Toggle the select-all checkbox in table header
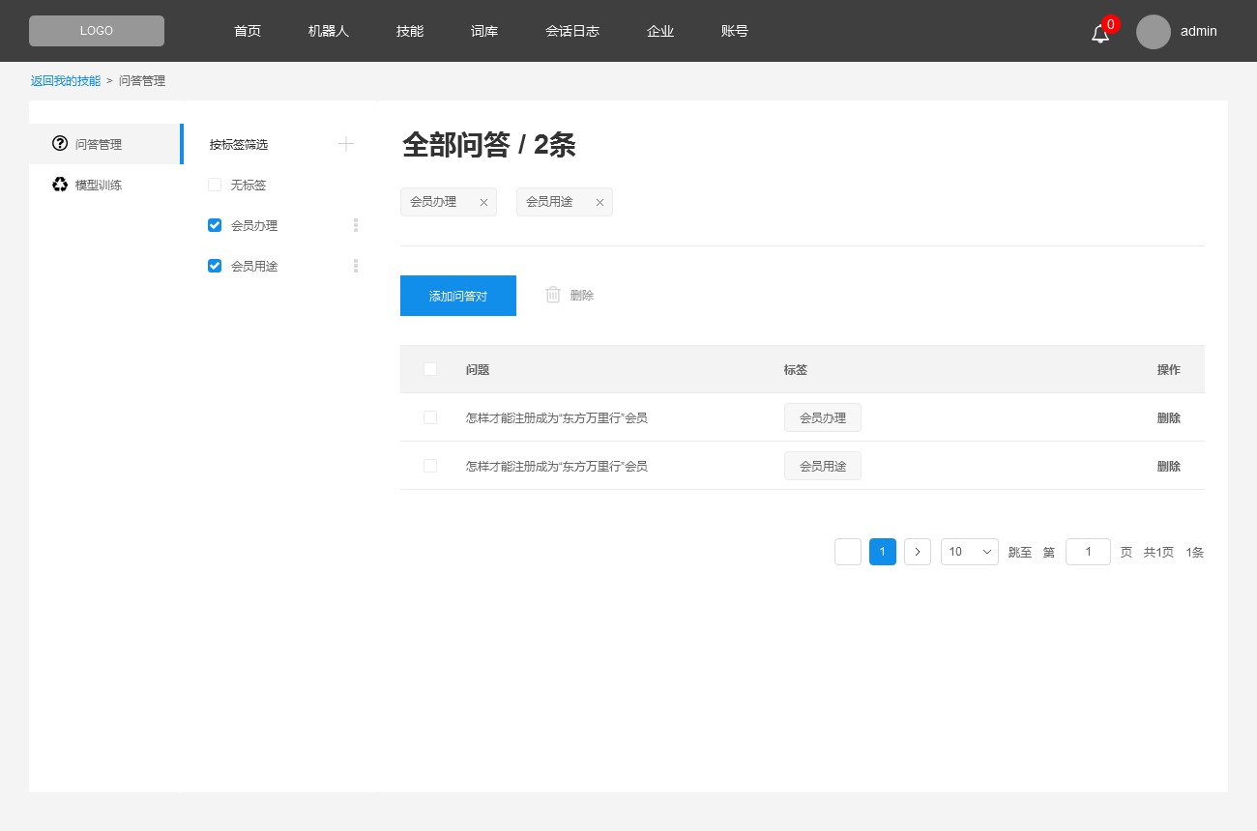Image resolution: width=1257 pixels, height=831 pixels. point(430,369)
